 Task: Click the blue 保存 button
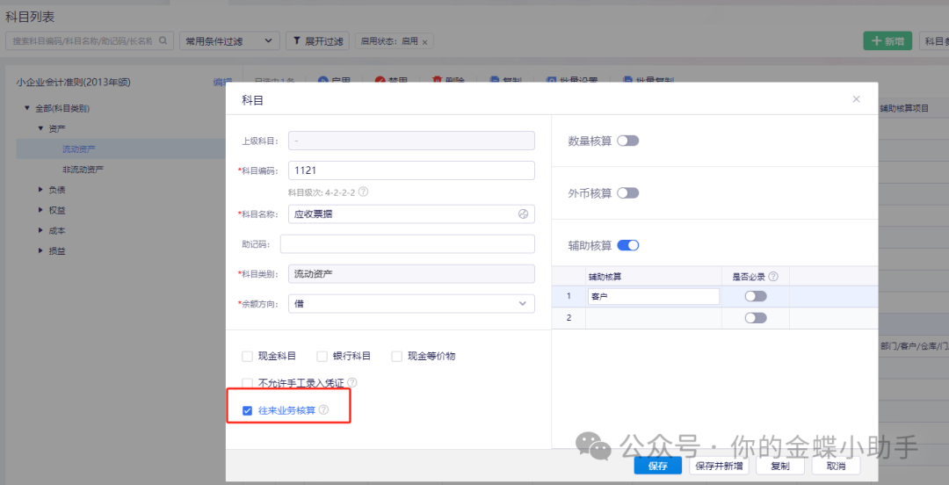657,466
